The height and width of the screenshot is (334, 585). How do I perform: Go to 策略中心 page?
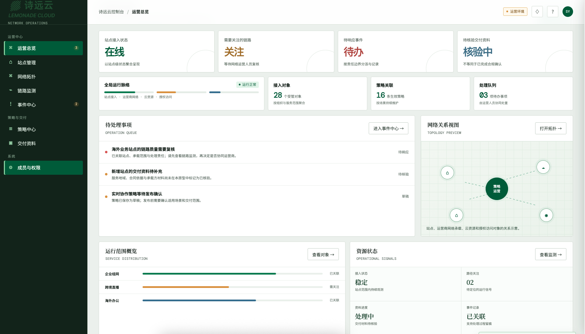tap(44, 129)
